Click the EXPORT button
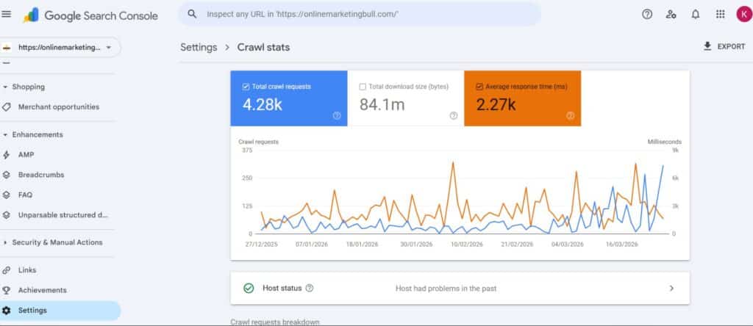Viewport: 753px width, 326px height. [x=724, y=46]
